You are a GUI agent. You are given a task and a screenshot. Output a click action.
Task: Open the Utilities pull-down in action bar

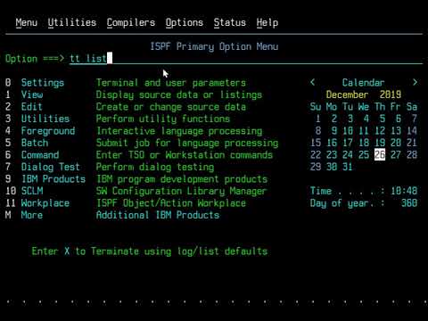[x=72, y=22]
